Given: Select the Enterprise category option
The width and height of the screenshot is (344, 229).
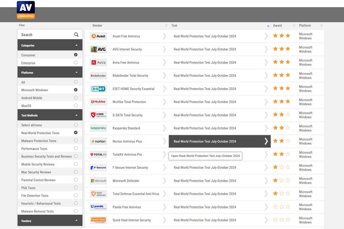Looking at the screenshot, I should tap(75, 62).
